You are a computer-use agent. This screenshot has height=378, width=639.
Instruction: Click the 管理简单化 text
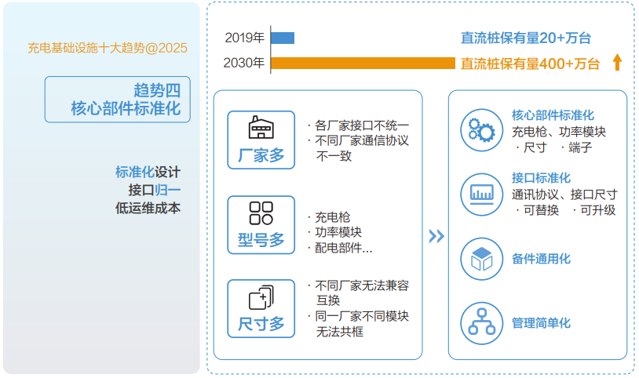coord(541,322)
